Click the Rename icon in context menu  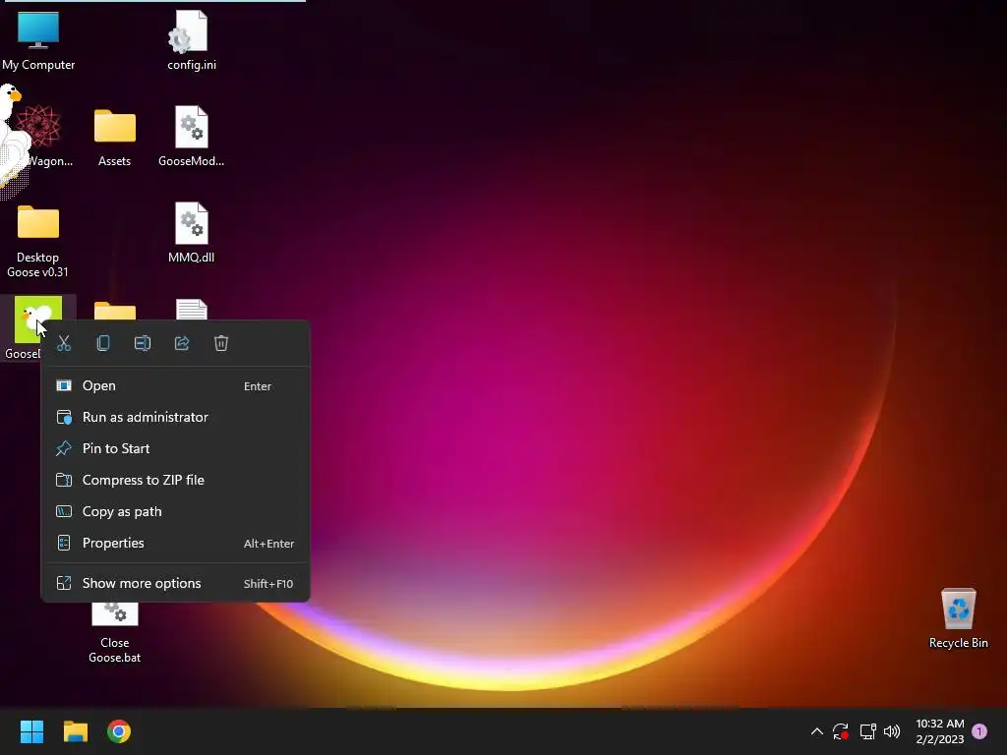click(143, 343)
